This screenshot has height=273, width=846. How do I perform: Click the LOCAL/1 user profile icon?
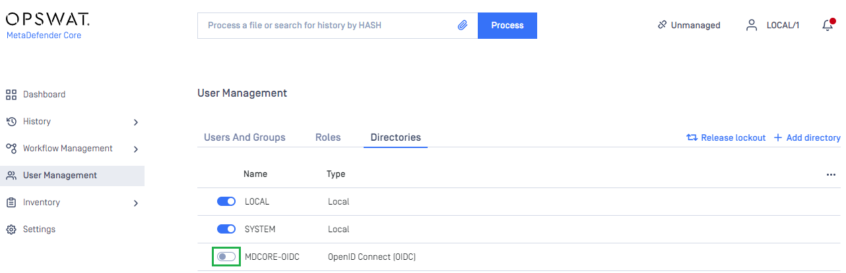(x=751, y=26)
